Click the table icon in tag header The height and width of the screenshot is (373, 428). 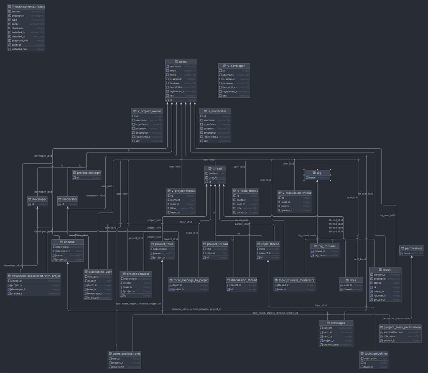(x=314, y=173)
